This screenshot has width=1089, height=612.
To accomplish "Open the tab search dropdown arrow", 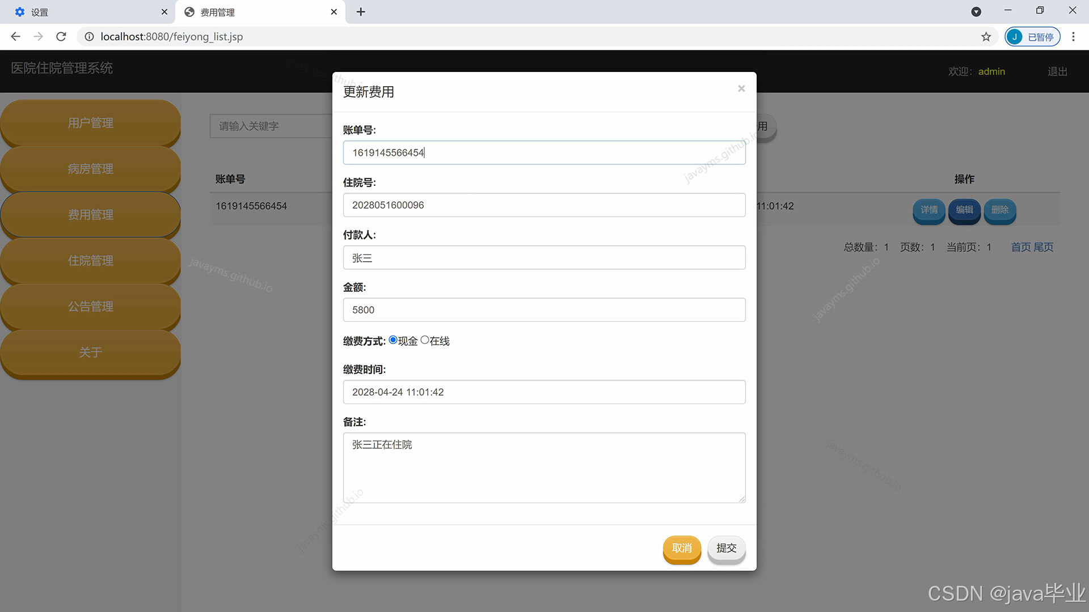I will pos(976,12).
